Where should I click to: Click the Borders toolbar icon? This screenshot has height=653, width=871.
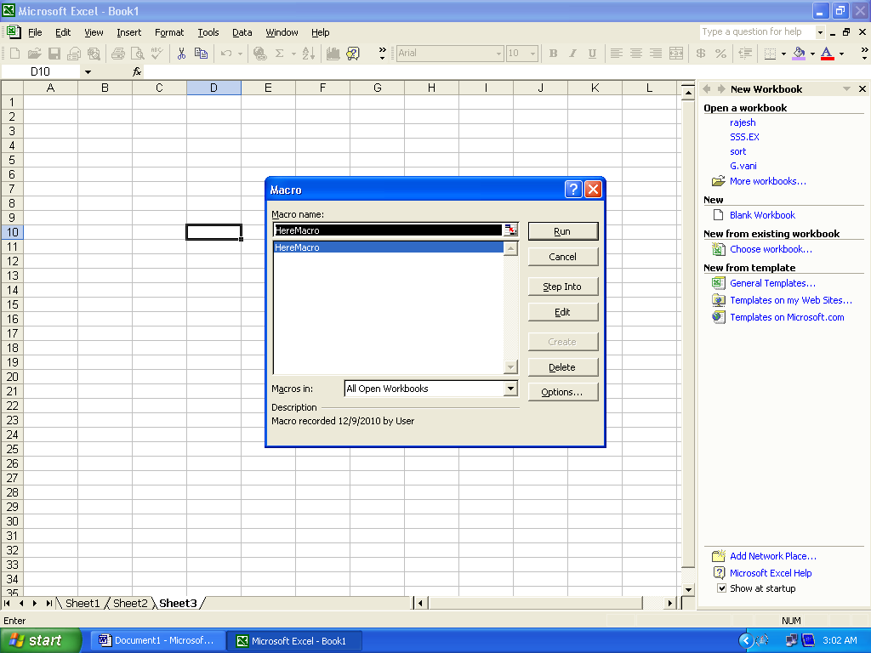click(770, 54)
